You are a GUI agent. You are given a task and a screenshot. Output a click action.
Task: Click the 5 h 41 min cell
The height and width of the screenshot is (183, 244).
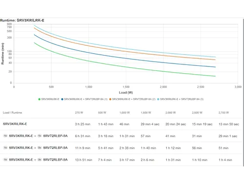tap(106, 148)
